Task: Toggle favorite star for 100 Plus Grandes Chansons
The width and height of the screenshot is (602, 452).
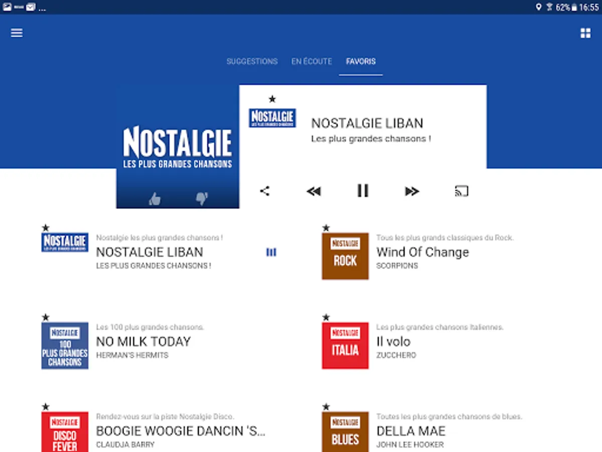Action: pos(46,317)
